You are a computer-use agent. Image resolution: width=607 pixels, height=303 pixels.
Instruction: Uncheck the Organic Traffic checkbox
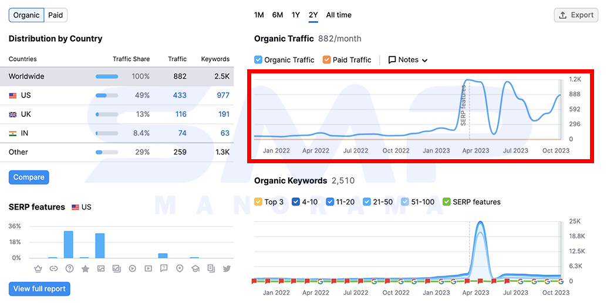(258, 60)
